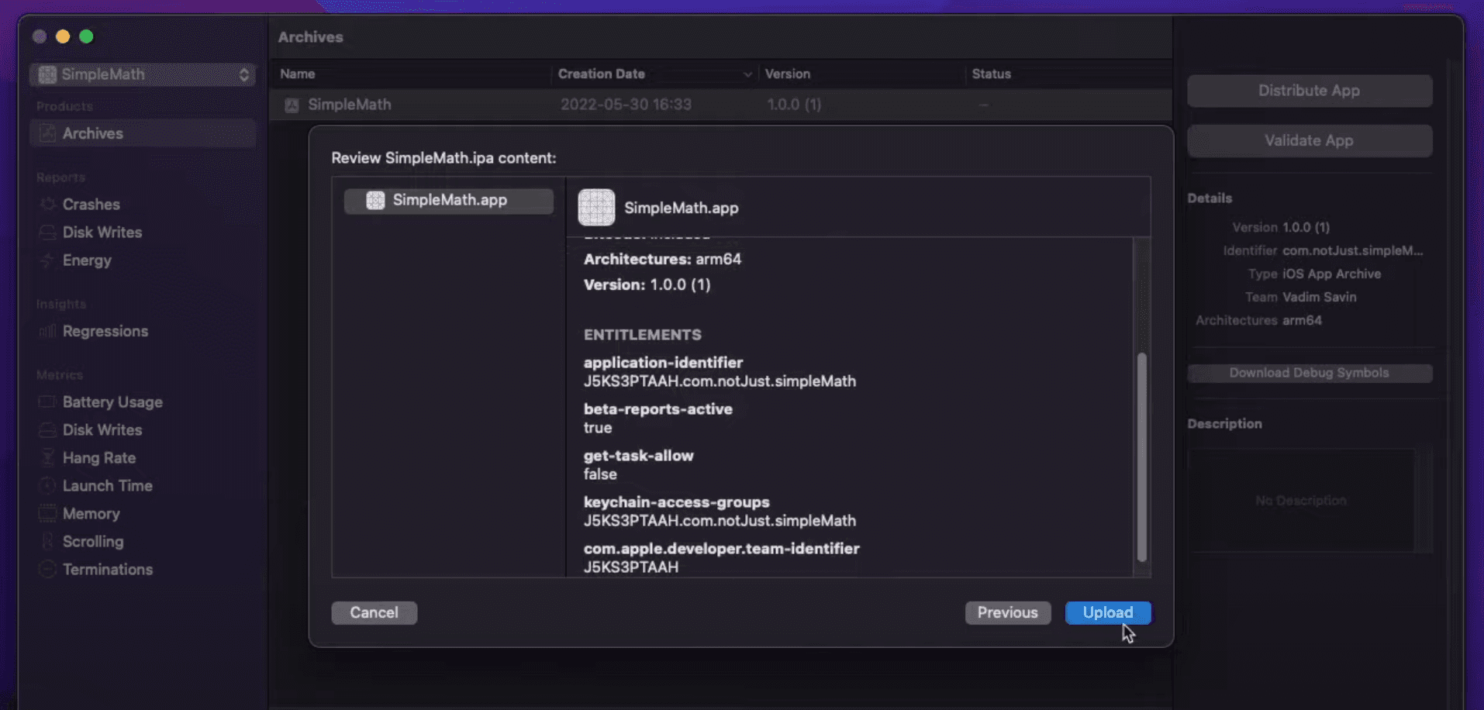1484x710 pixels.
Task: Sort archives by Creation Date arrow
Action: [747, 74]
